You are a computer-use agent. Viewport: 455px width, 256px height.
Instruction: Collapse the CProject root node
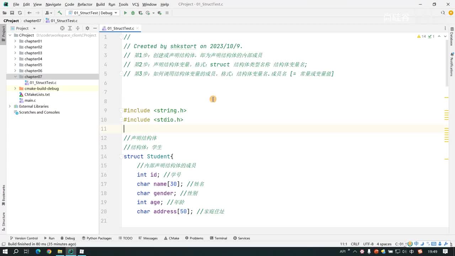click(x=10, y=35)
